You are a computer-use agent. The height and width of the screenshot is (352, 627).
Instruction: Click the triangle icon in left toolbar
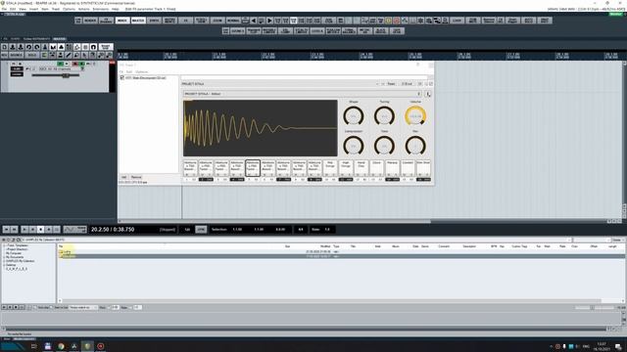tap(61, 47)
